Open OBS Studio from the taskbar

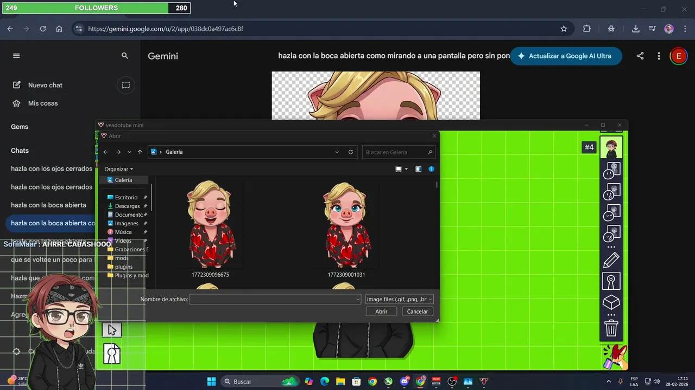[452, 381]
